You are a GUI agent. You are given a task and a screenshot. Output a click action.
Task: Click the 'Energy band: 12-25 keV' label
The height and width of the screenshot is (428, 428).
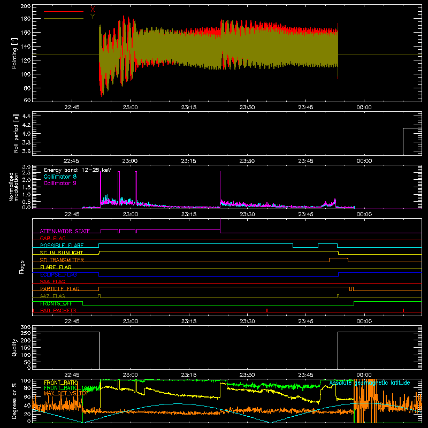78,170
